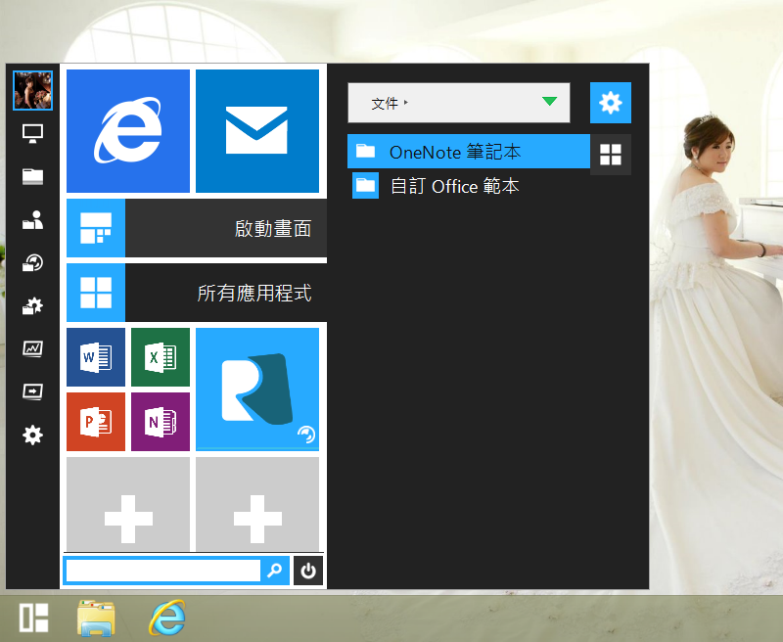Viewport: 783px width, 642px height.
Task: Add a tile in right empty slot
Action: 257,504
